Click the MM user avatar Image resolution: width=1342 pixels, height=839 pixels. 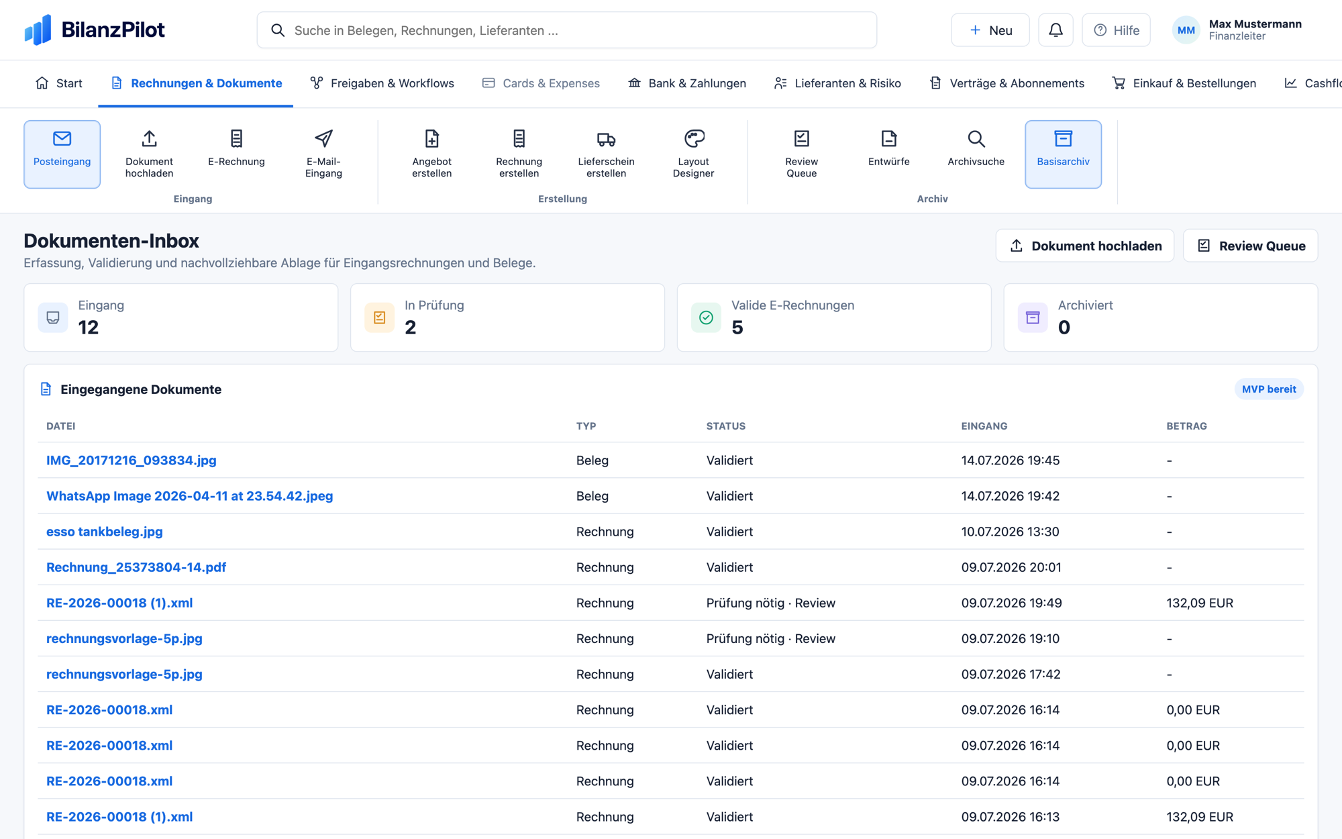pyautogui.click(x=1186, y=30)
